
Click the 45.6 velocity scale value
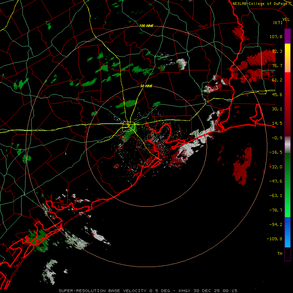pos(277,94)
